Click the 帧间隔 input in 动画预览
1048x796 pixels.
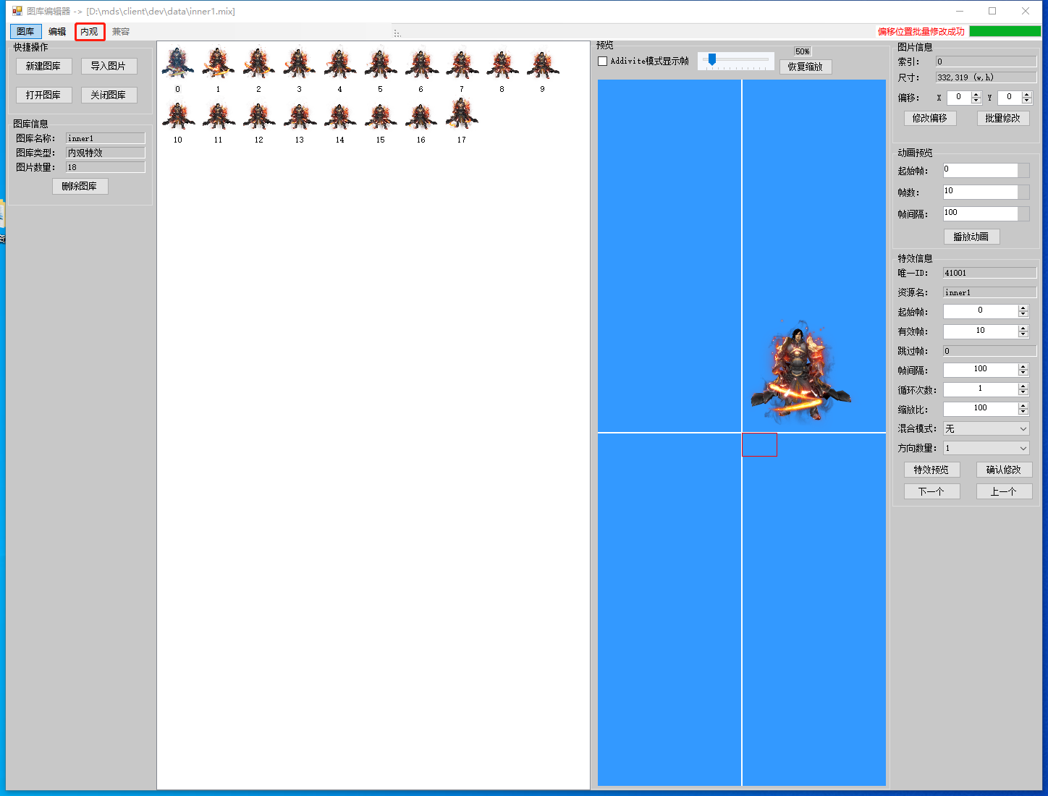click(980, 213)
